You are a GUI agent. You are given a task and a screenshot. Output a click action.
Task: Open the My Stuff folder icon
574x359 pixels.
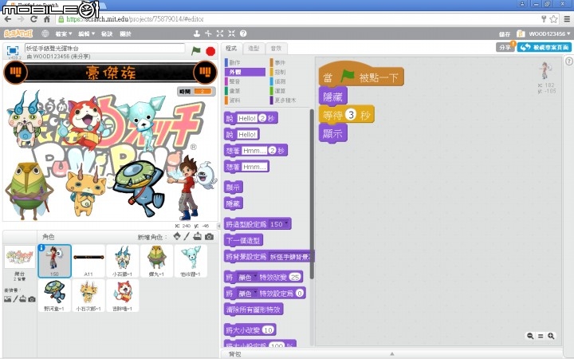[520, 34]
